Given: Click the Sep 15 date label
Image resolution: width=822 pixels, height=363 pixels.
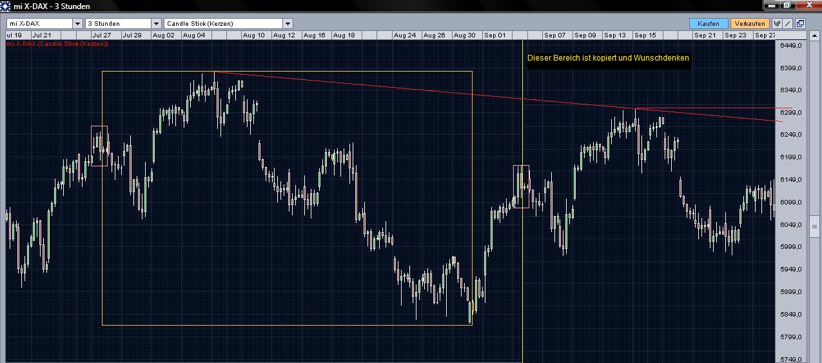Looking at the screenshot, I should (645, 35).
